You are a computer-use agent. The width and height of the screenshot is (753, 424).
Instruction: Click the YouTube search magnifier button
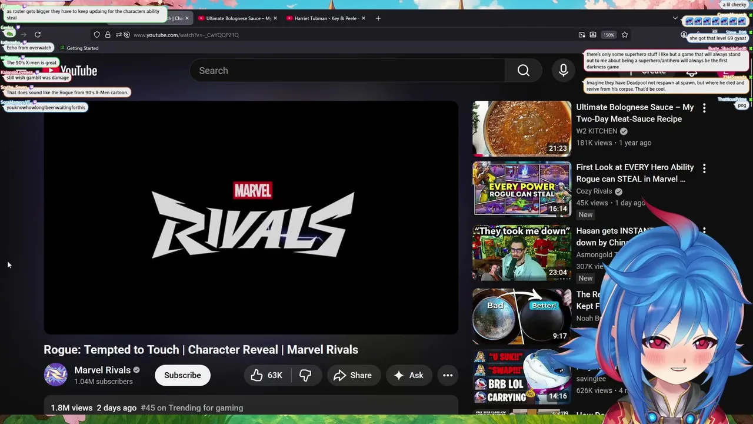coord(524,71)
